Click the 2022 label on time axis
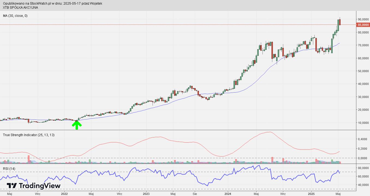 [x=64, y=194]
